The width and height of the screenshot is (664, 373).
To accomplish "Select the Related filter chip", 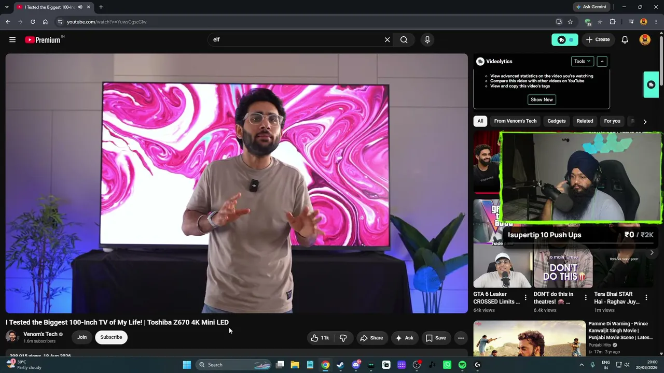I will pyautogui.click(x=585, y=121).
